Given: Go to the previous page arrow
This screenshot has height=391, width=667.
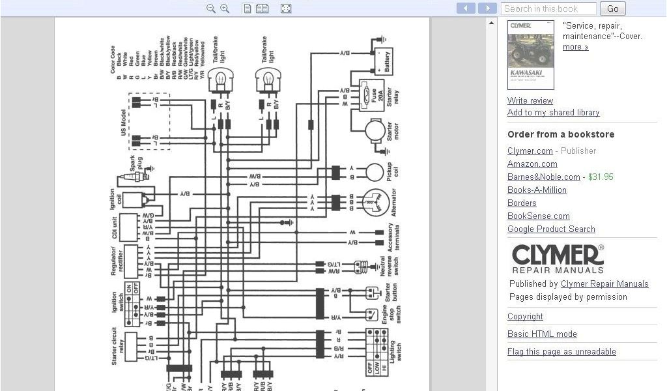Looking at the screenshot, I should click(466, 8).
